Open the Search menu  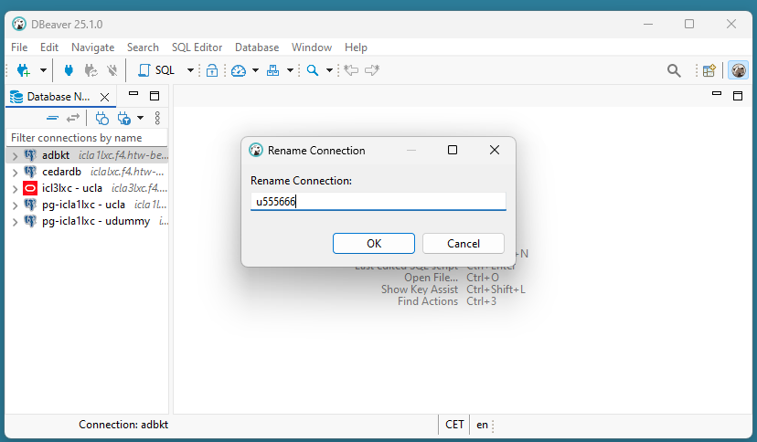point(143,47)
